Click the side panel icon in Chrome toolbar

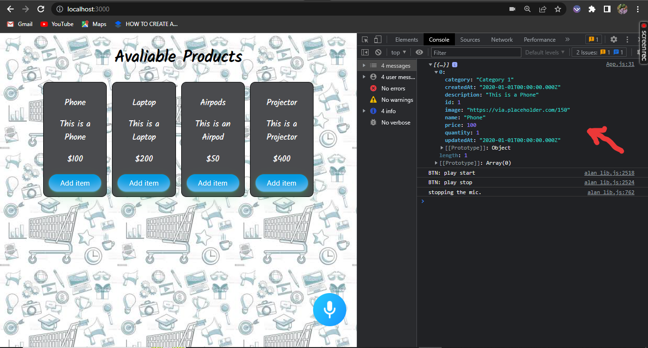pyautogui.click(x=607, y=9)
